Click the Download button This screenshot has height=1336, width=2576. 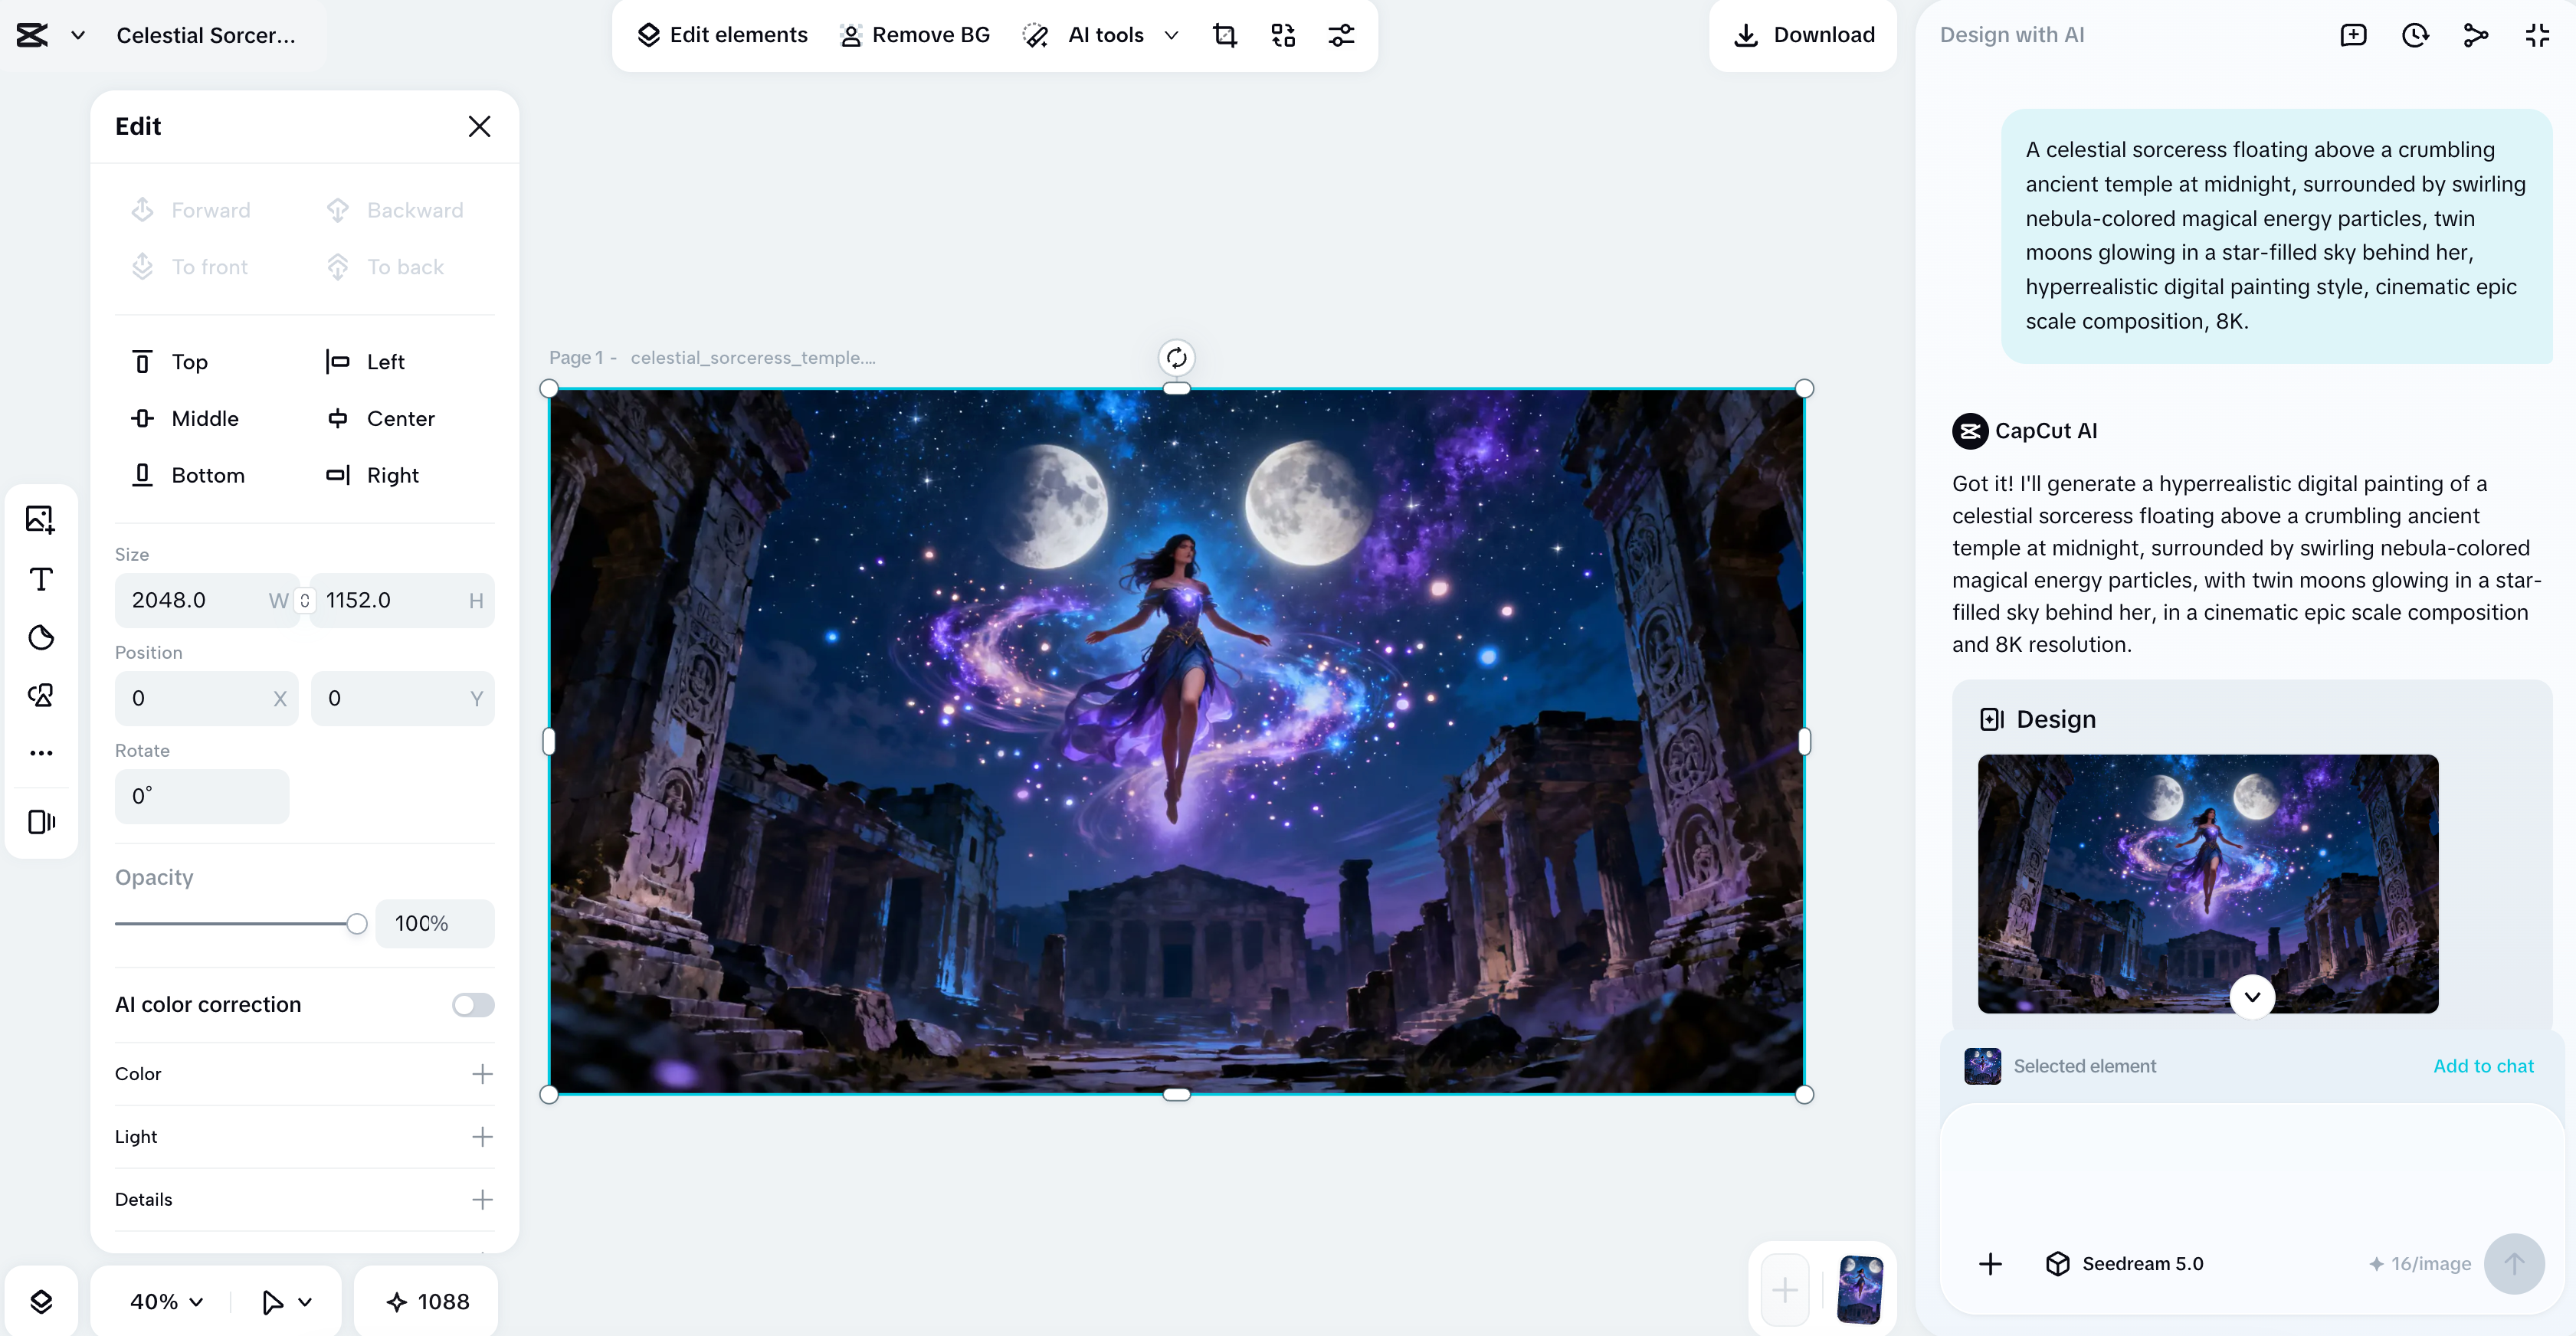[x=1801, y=35]
